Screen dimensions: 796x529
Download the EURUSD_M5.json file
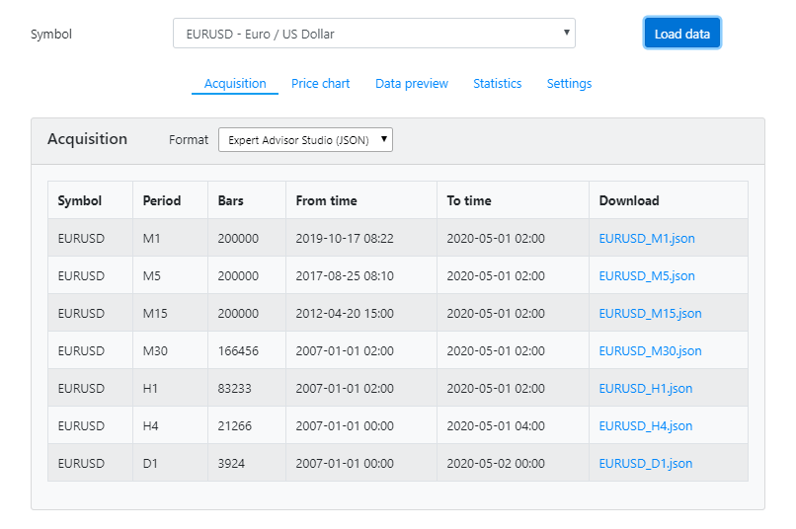point(646,275)
